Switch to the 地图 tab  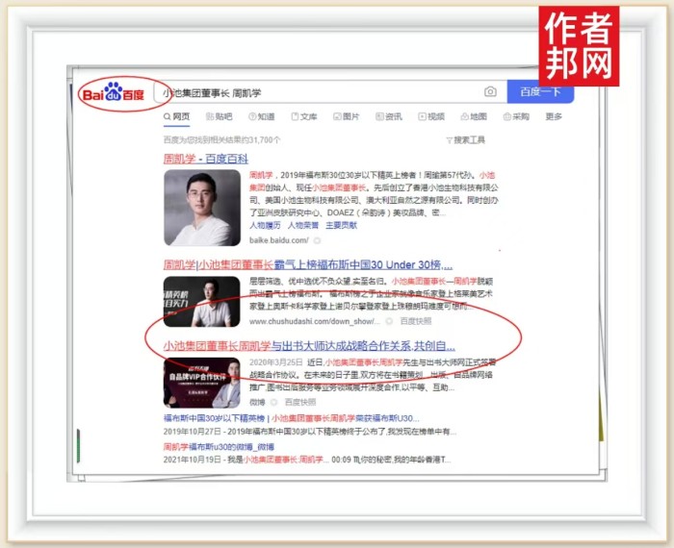pos(474,117)
